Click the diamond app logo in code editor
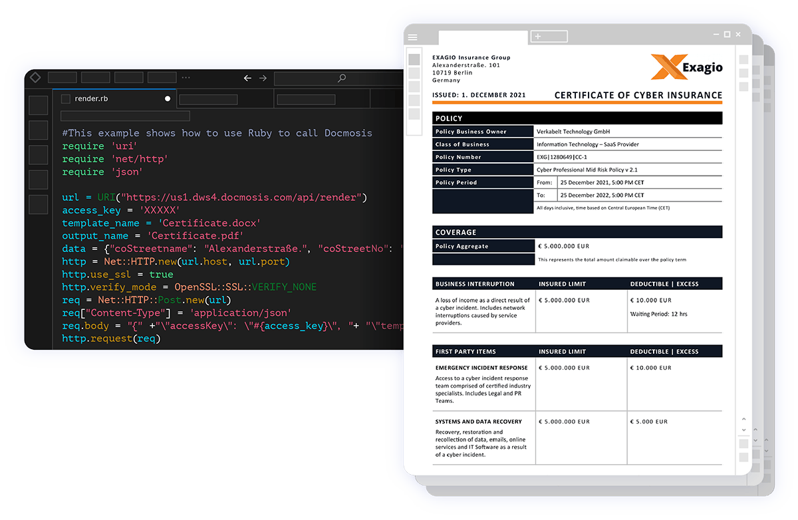 point(35,78)
